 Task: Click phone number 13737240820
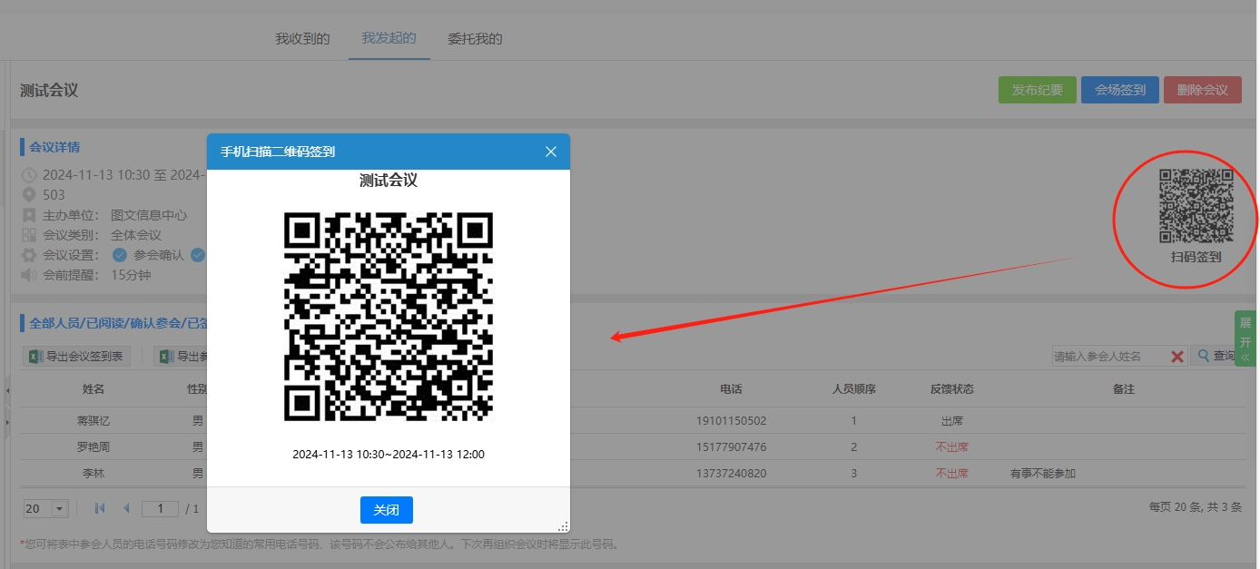click(731, 474)
